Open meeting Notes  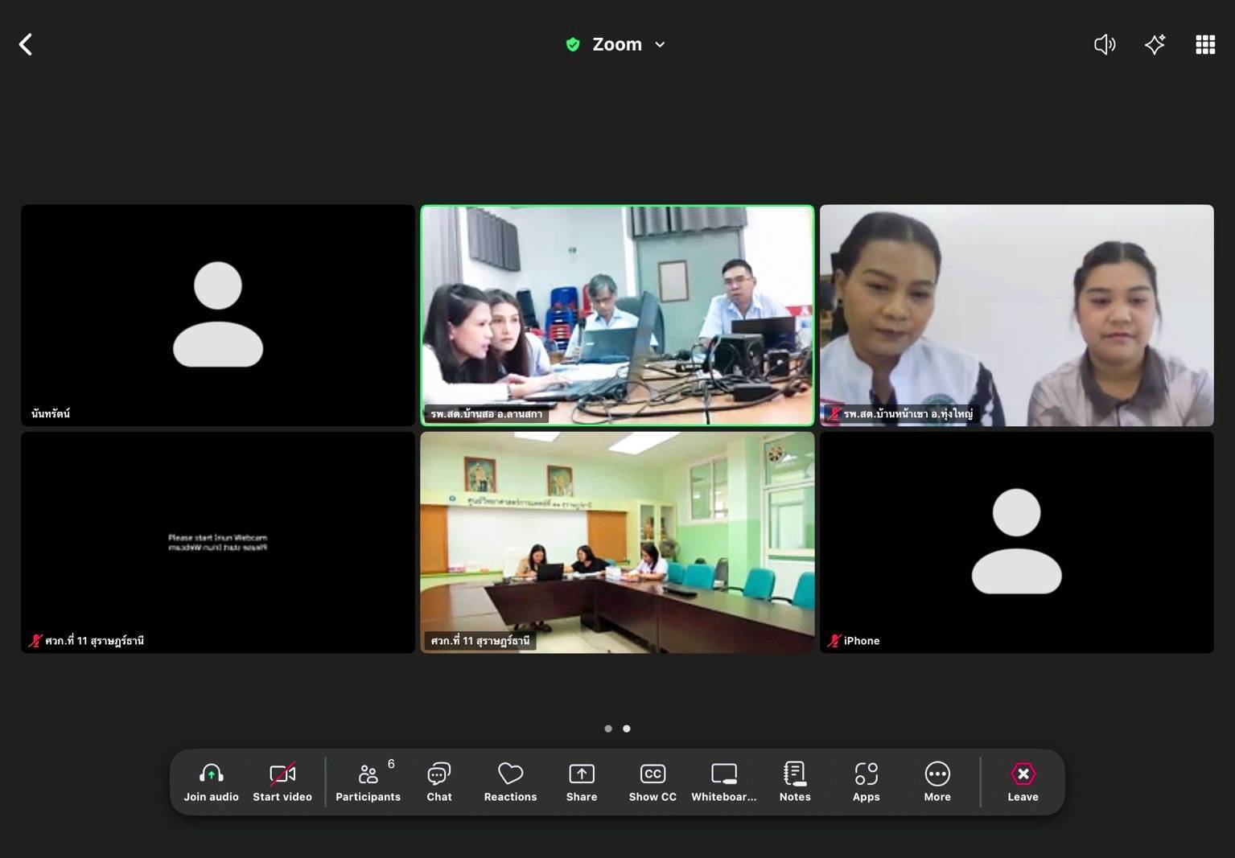tap(794, 782)
